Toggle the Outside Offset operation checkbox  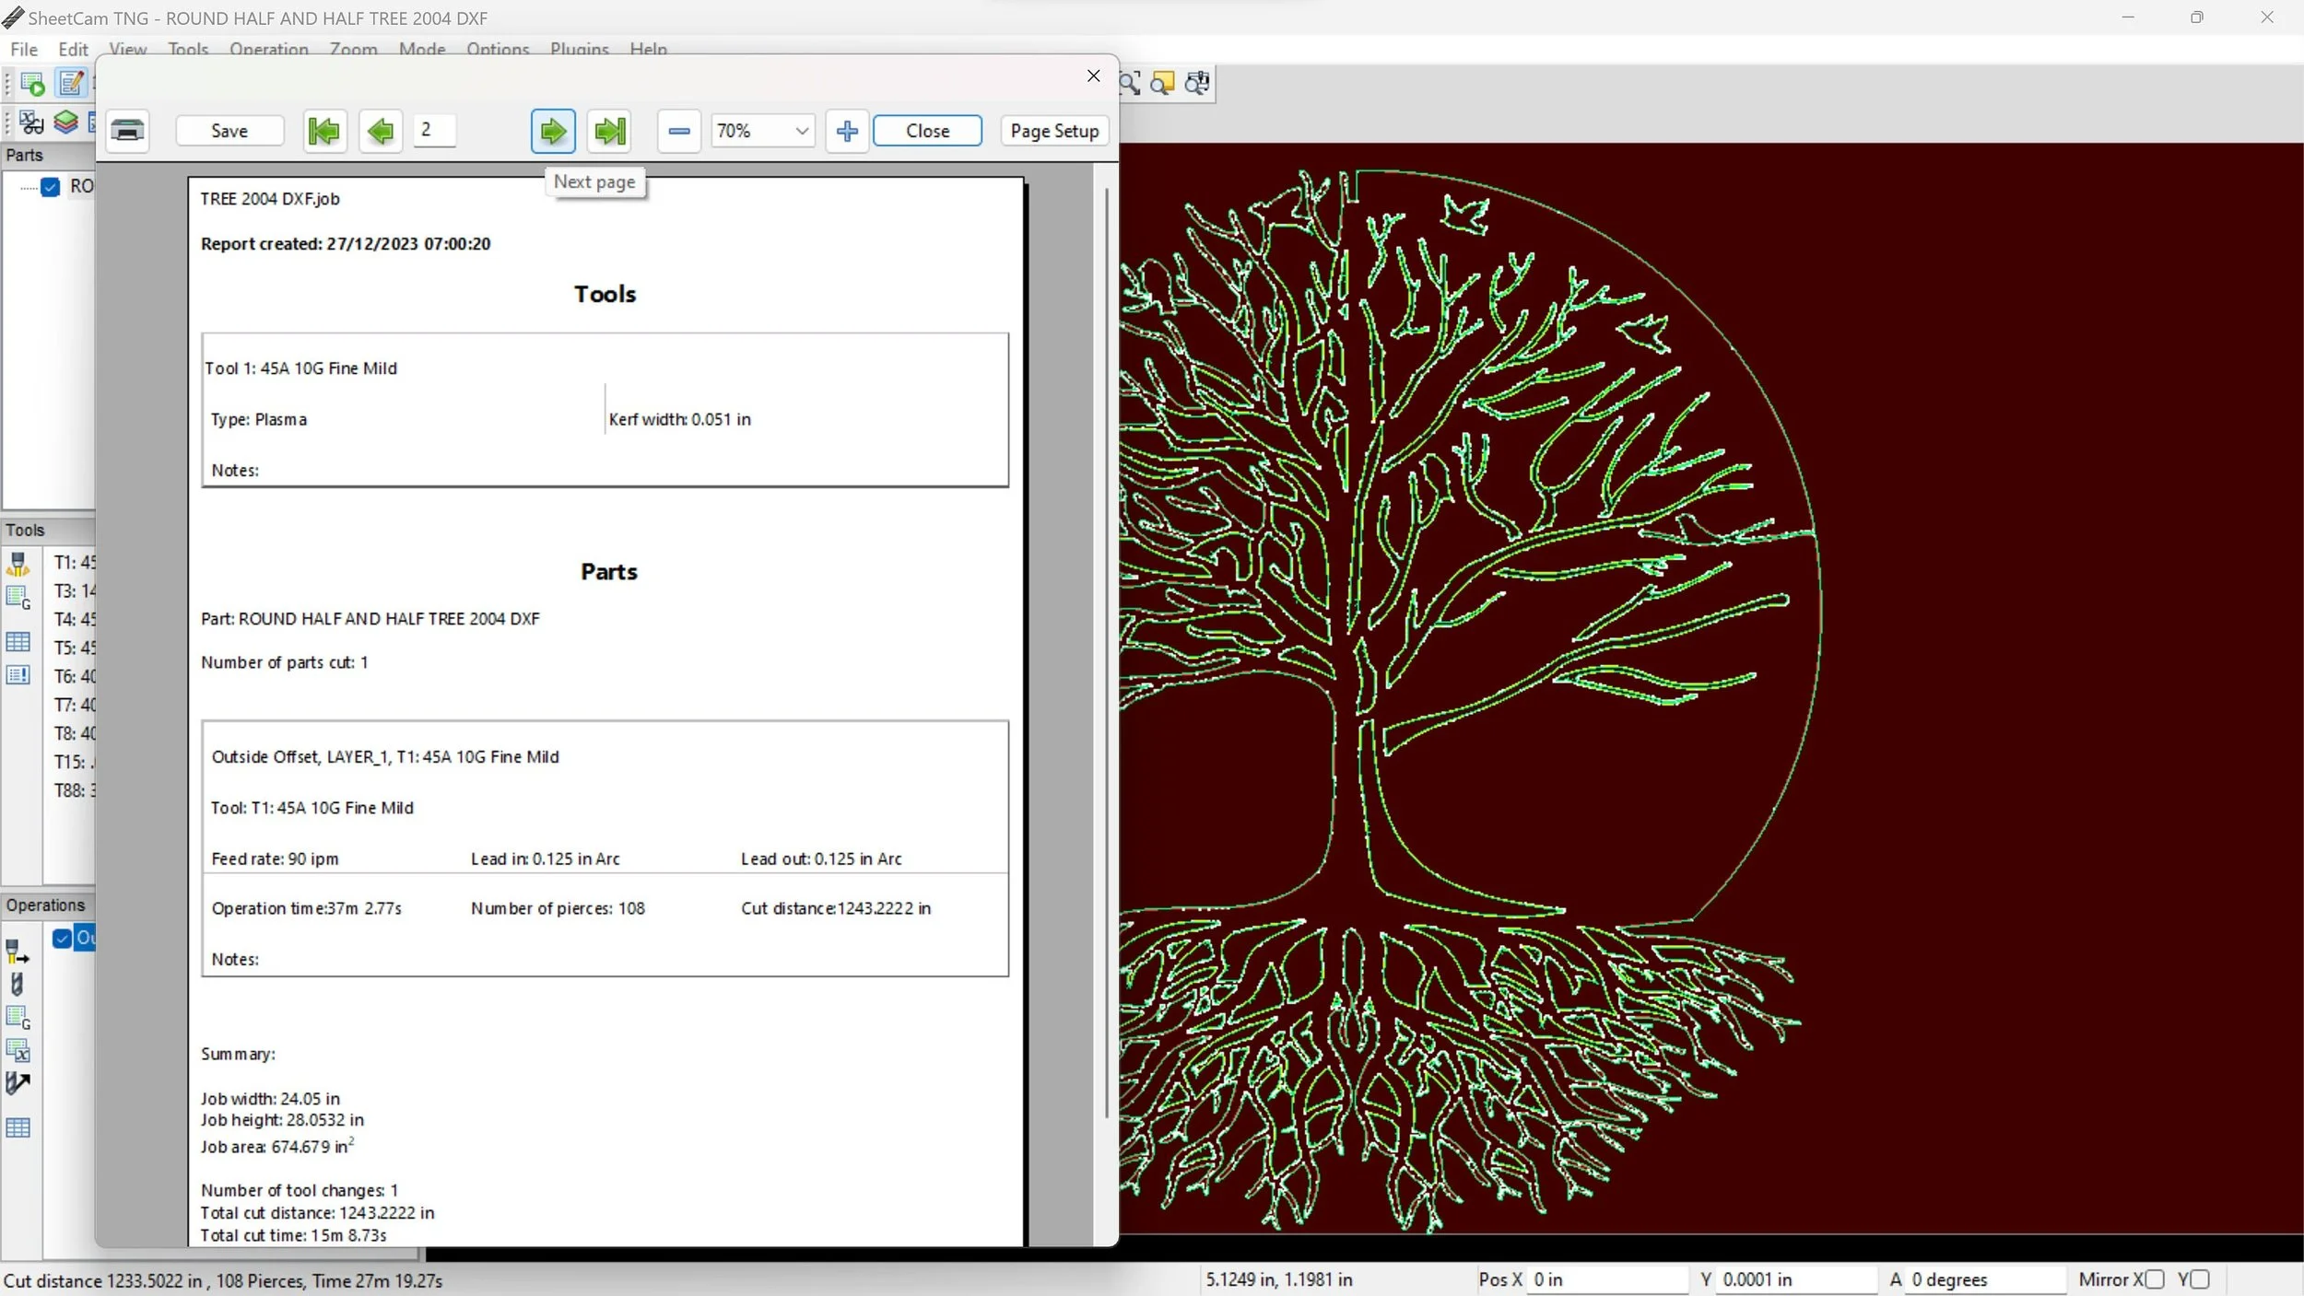click(62, 939)
